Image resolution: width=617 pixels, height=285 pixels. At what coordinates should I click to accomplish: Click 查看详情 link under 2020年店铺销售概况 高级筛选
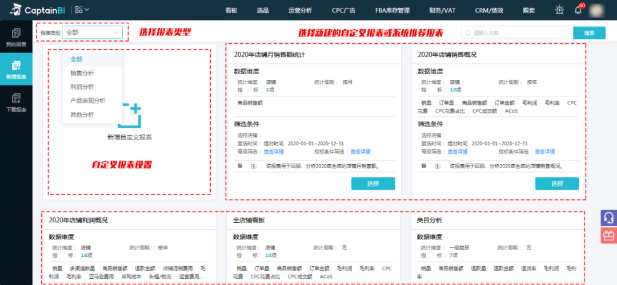click(x=458, y=152)
